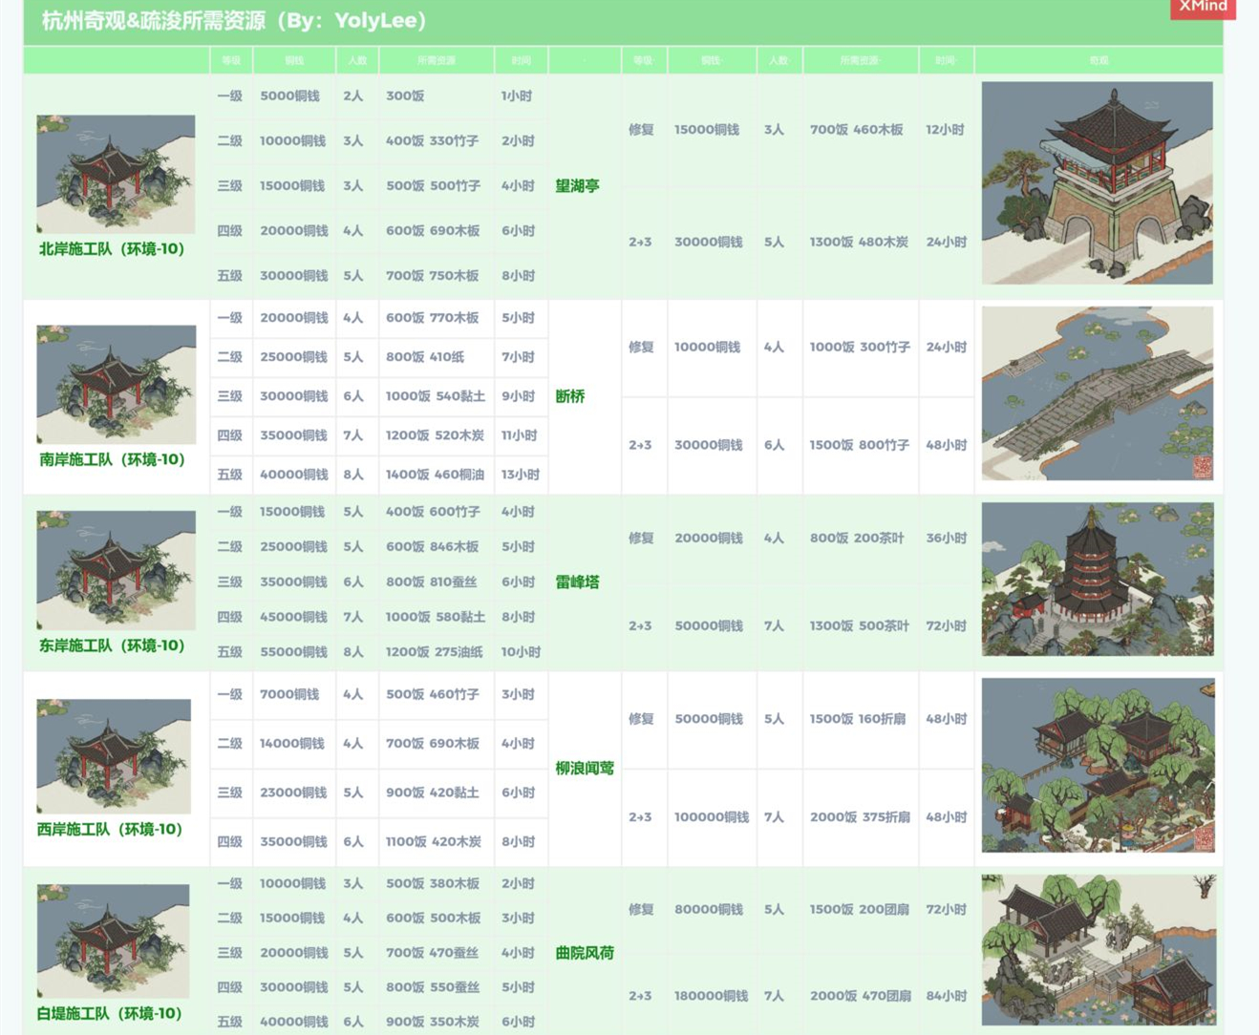The width and height of the screenshot is (1259, 1035).
Task: Select the cell 1300饭 480木炭
Action: pos(859,242)
